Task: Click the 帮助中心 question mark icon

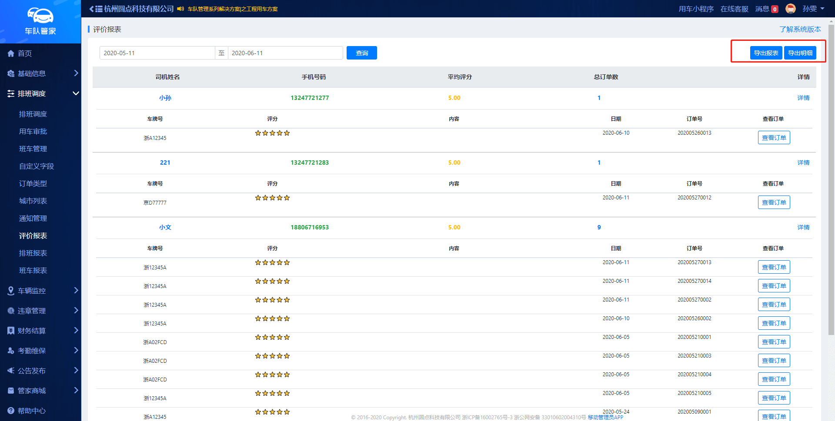Action: click(11, 411)
